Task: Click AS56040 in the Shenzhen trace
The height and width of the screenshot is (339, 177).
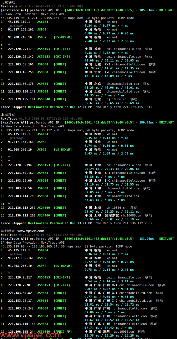Action: tap(43, 332)
